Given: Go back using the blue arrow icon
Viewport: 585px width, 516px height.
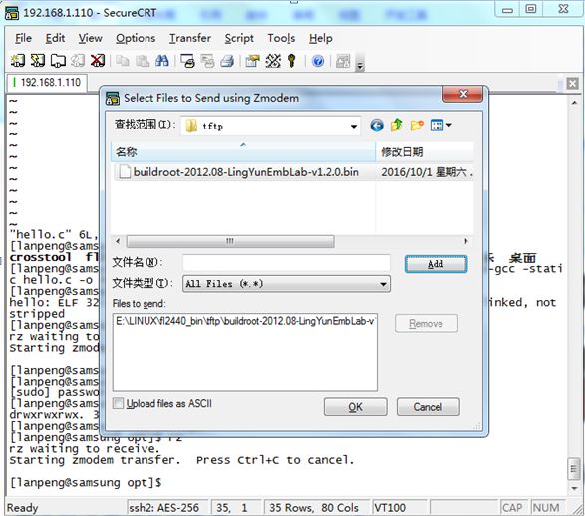Looking at the screenshot, I should click(377, 126).
